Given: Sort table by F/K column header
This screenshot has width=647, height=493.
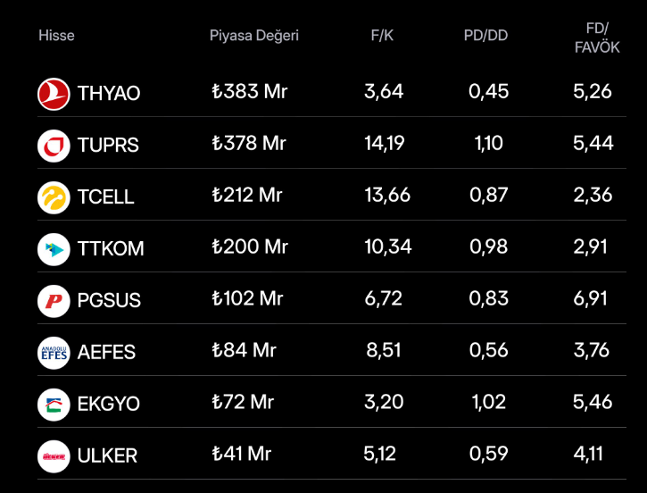Looking at the screenshot, I should coord(384,36).
